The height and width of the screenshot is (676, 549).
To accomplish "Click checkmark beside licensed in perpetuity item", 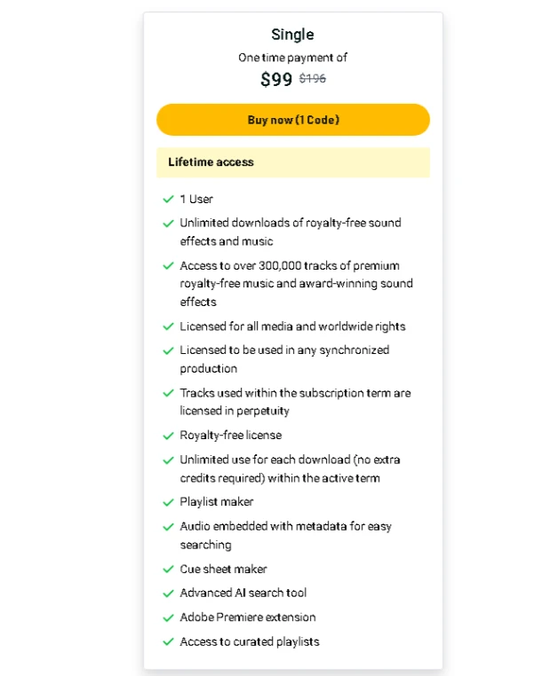I will 168,393.
